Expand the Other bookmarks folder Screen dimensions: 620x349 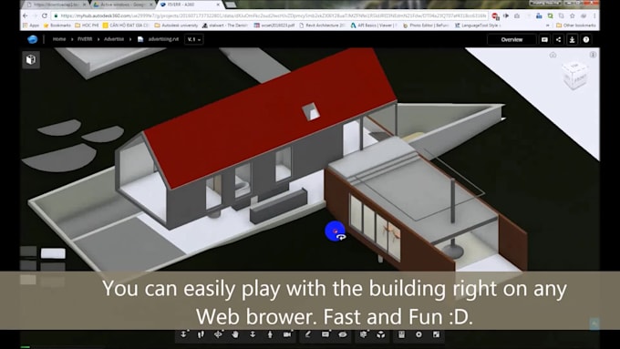575,26
